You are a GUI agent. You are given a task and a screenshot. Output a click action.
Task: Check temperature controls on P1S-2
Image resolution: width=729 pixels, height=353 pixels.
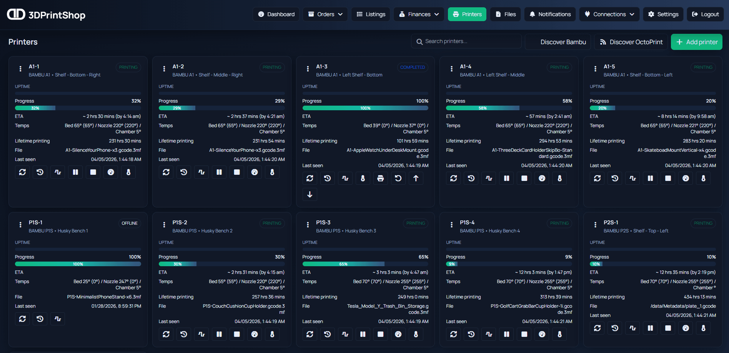click(272, 334)
